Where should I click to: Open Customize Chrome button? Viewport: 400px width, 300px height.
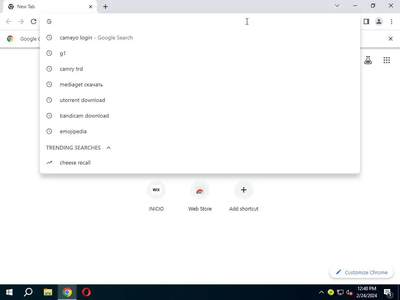click(361, 272)
